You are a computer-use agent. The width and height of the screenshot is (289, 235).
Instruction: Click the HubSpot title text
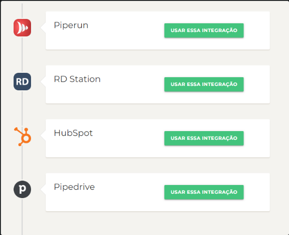click(73, 133)
